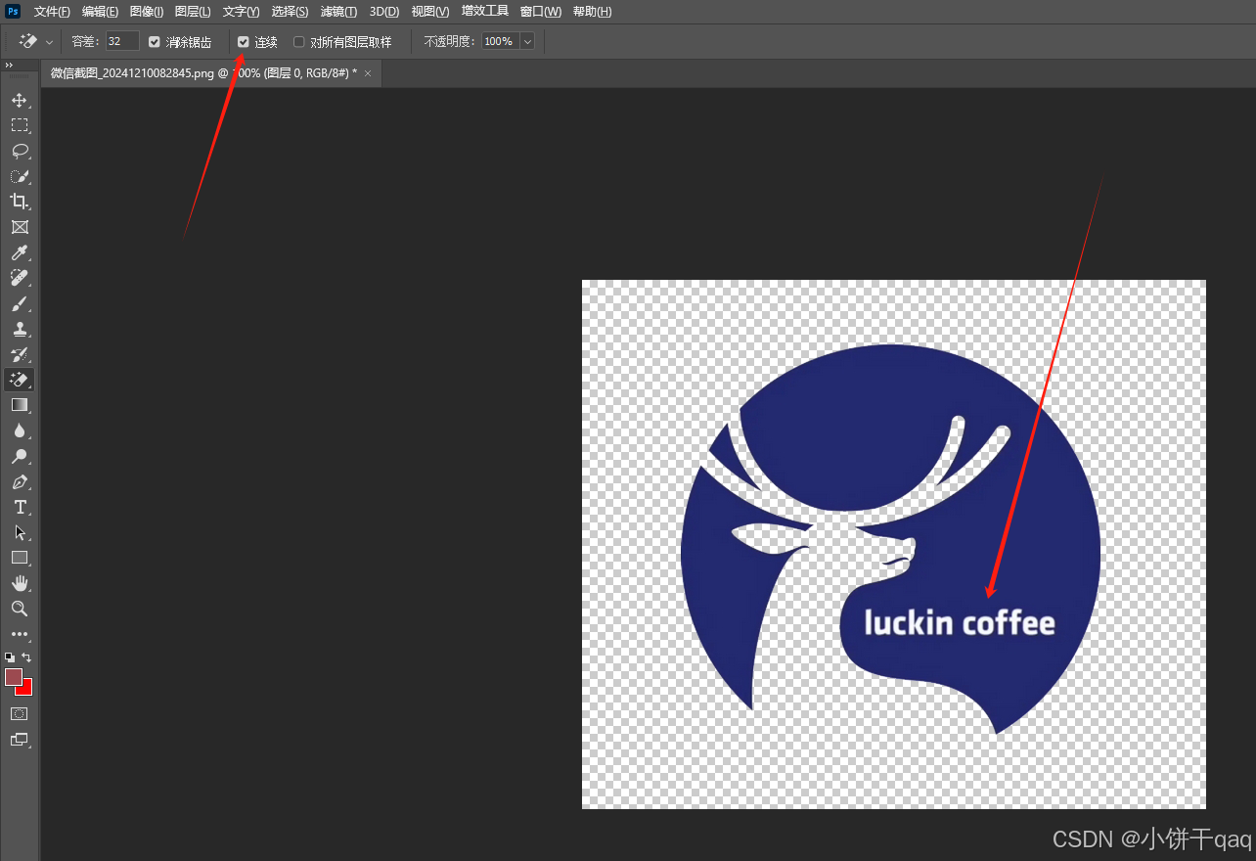Toggle Quick Mask mode
Image resolution: width=1256 pixels, height=861 pixels.
click(x=20, y=714)
